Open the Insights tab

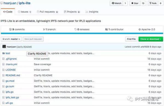pyautogui.click(x=92, y=12)
